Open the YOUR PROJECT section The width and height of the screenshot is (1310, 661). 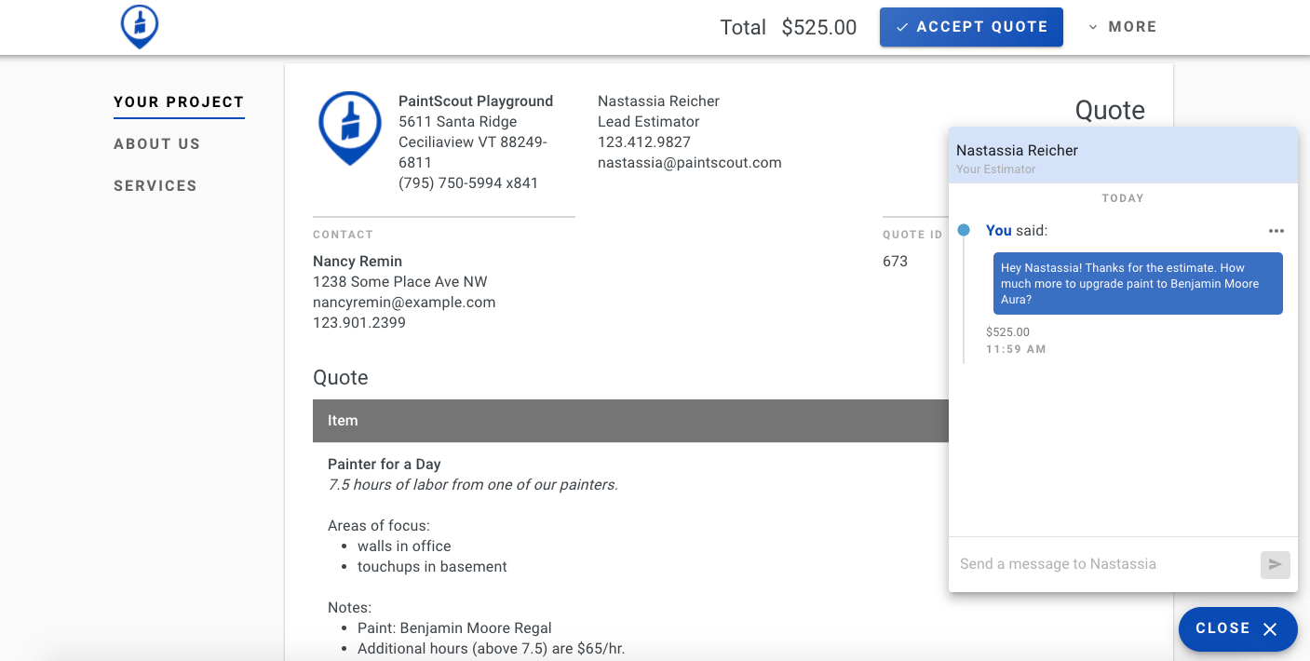179,102
